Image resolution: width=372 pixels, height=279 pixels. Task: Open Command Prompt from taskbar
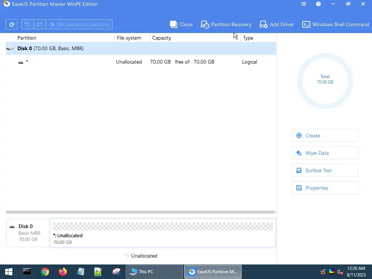[x=27, y=272]
